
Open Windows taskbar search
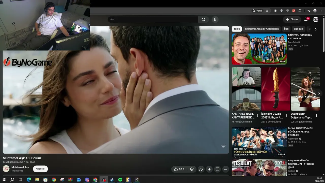coord(12,180)
